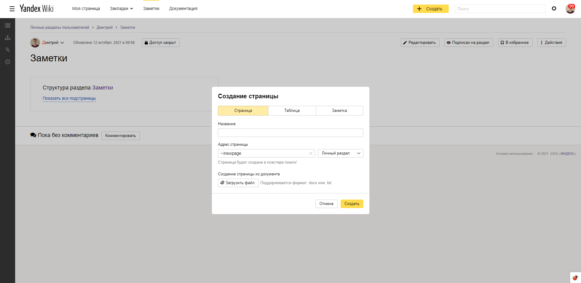Open the hamburger menu next to Yandex Wiki
This screenshot has height=283, width=581.
coord(12,9)
